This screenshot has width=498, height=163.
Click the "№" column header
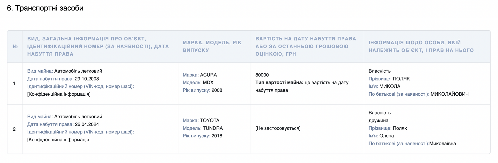pos(15,47)
